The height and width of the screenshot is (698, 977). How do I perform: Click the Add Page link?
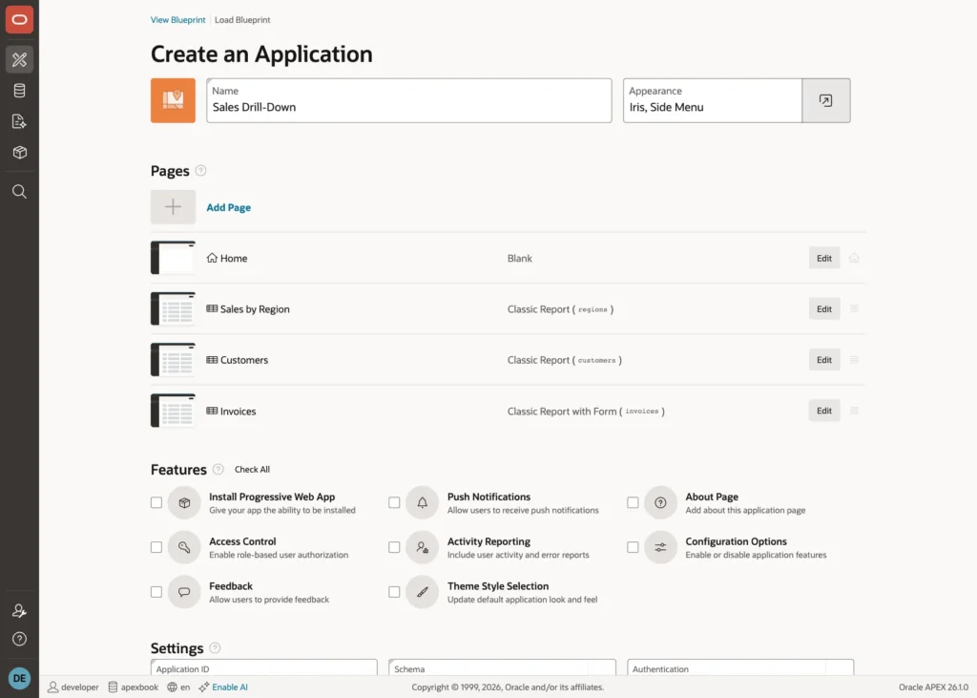coord(229,207)
